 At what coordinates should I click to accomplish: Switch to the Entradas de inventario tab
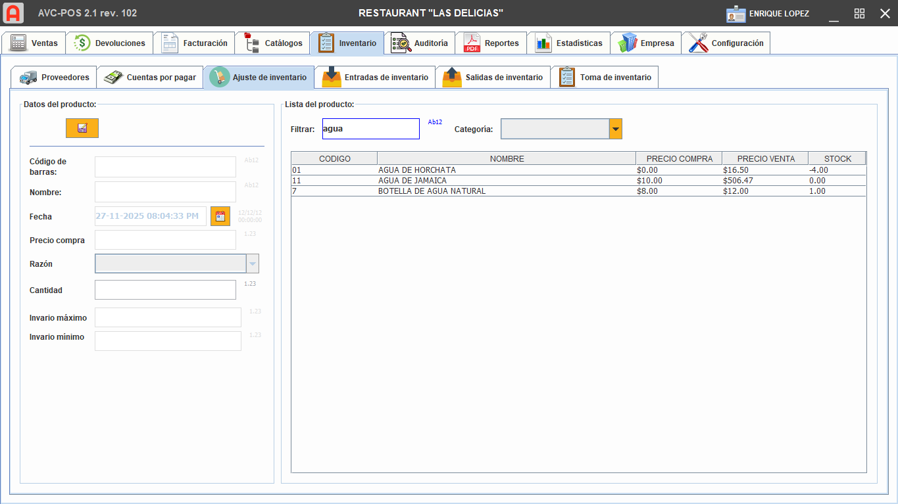tap(375, 76)
